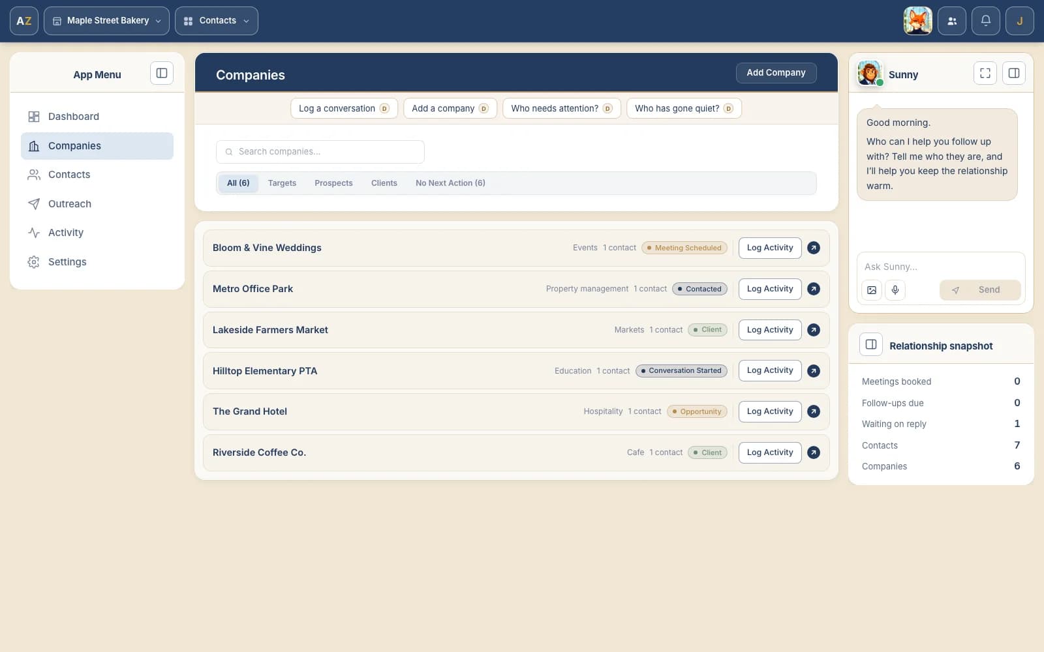
Task: Open the Maple Street Bakery workspace dropdown
Action: 106,21
